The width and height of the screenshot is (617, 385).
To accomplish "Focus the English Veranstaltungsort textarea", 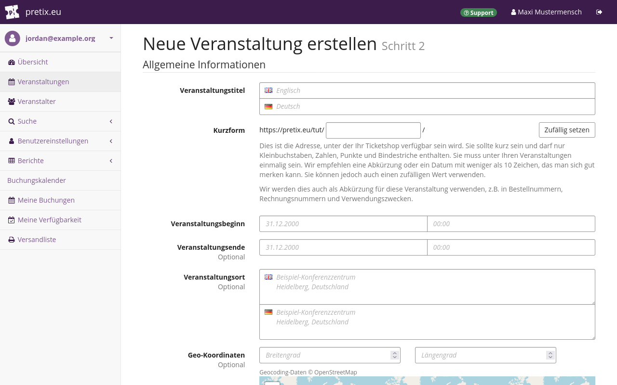I will click(427, 287).
